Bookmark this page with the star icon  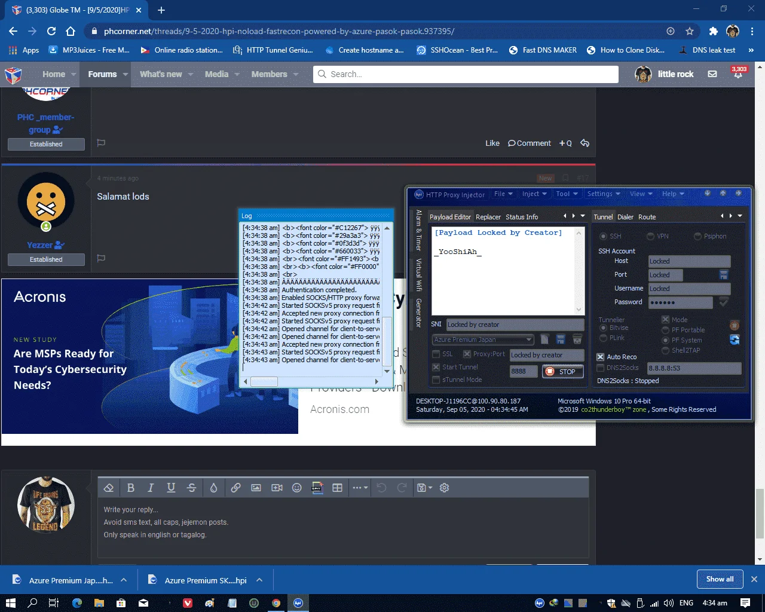[x=690, y=31]
